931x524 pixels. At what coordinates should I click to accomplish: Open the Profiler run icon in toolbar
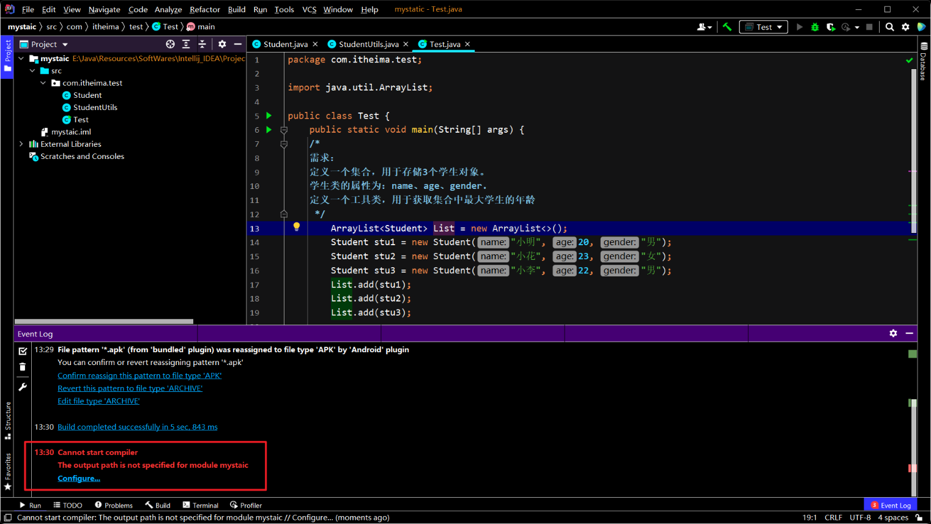point(847,27)
